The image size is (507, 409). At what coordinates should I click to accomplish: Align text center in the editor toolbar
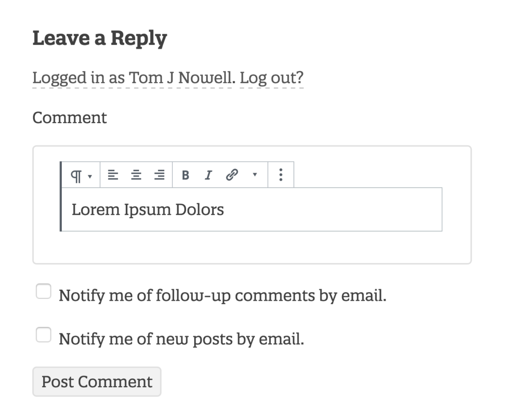pos(136,175)
